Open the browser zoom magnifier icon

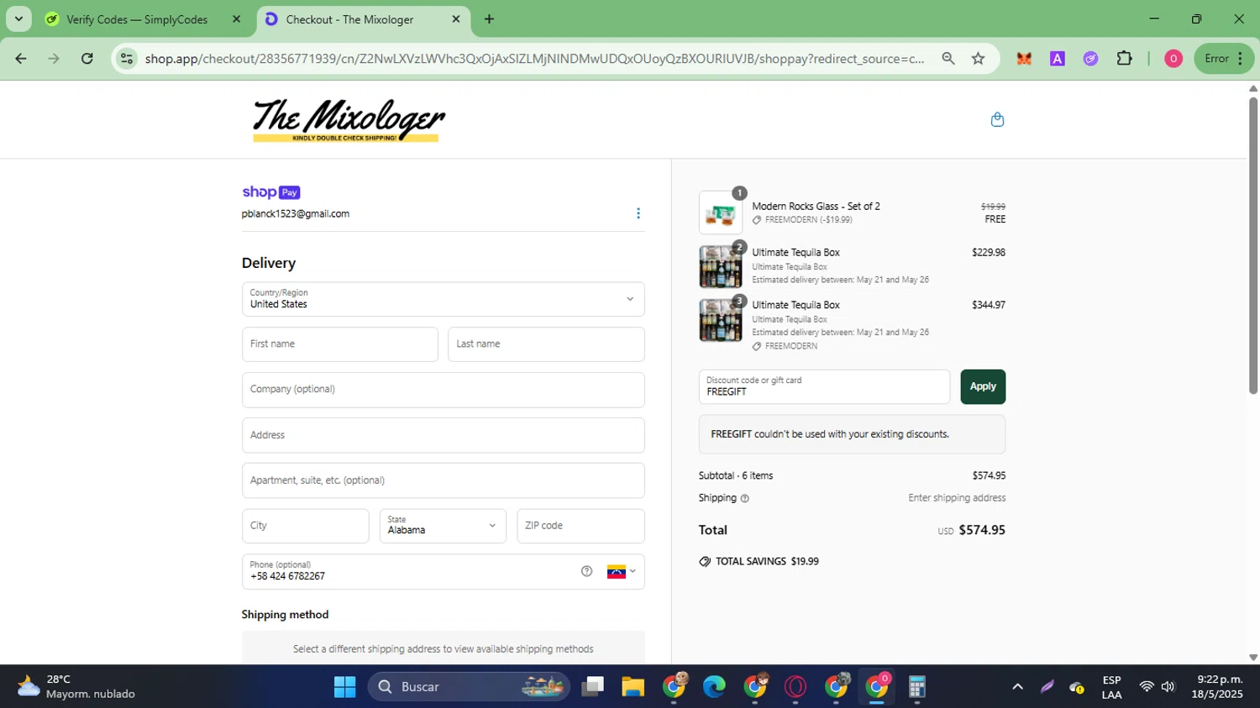coord(948,59)
